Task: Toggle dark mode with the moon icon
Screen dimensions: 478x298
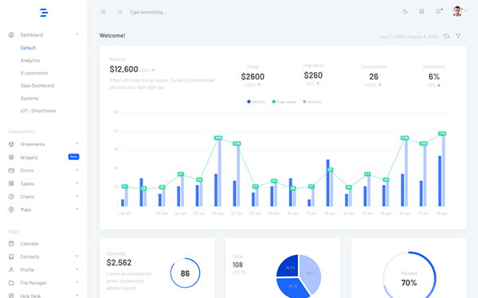Action: click(406, 12)
